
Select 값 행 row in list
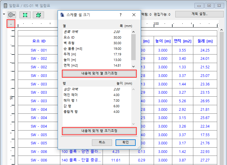[97, 106]
